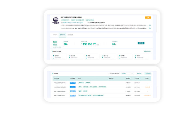Screen dimensions: 192x114
Task: Click the teal details button in data overview
Action: pos(141,43)
